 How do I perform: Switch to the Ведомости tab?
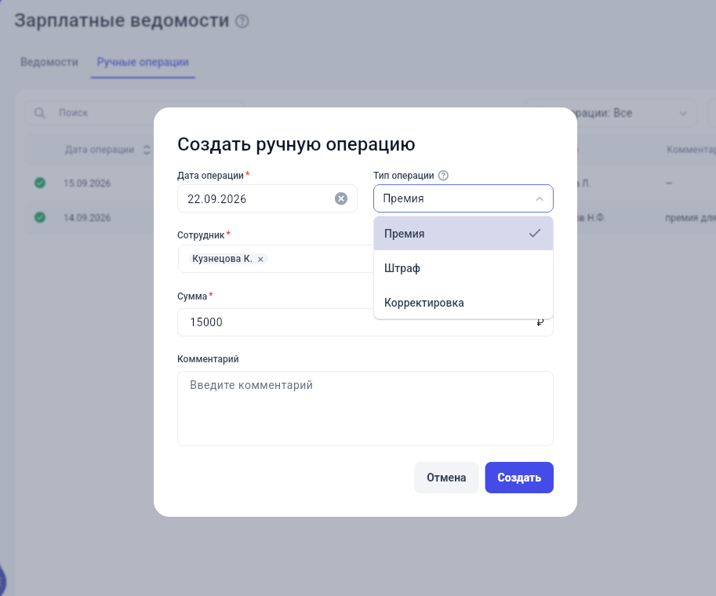point(49,62)
